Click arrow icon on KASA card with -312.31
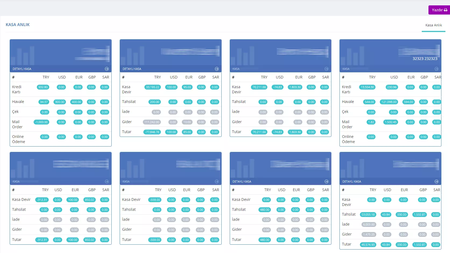Screen dimensions: 450x253 (107, 181)
